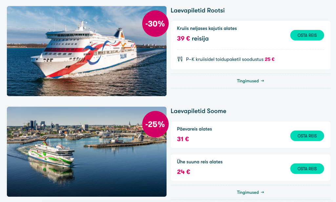Click the 31 € day trip price
Image resolution: width=336 pixels, height=202 pixels.
(183, 139)
